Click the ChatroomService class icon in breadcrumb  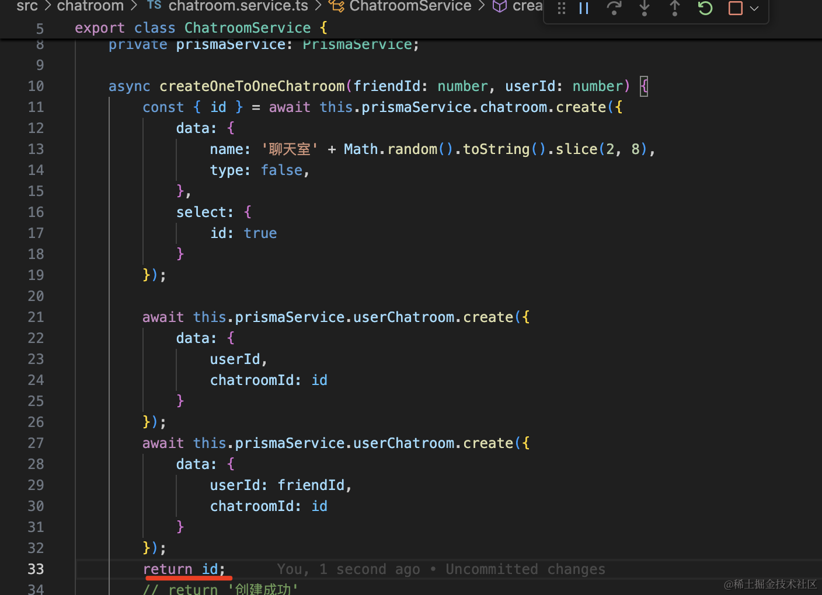[336, 6]
